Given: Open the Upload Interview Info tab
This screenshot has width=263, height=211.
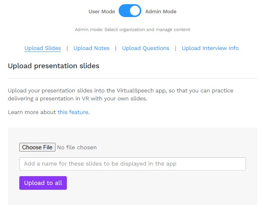Looking at the screenshot, I should point(210,48).
